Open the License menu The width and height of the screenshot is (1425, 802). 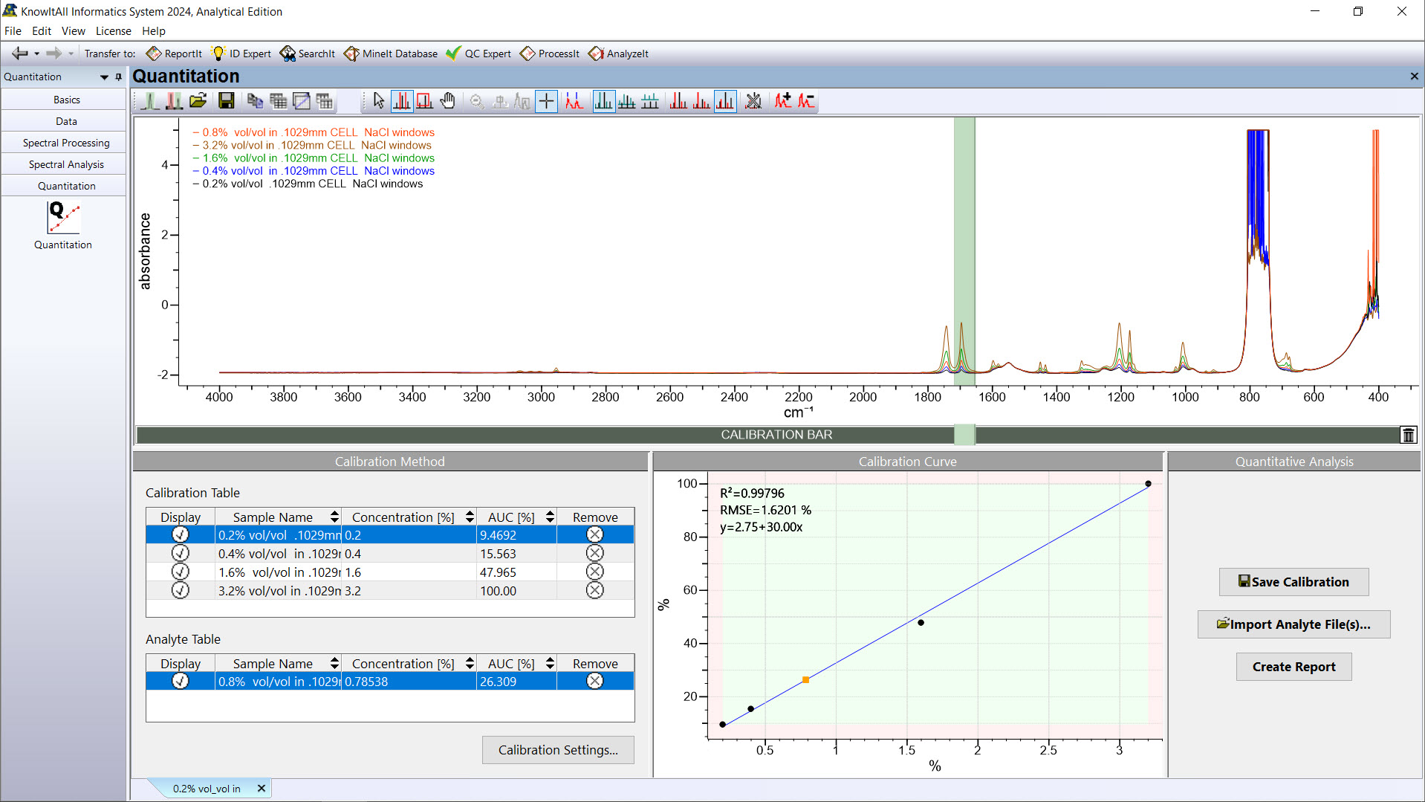pyautogui.click(x=113, y=31)
